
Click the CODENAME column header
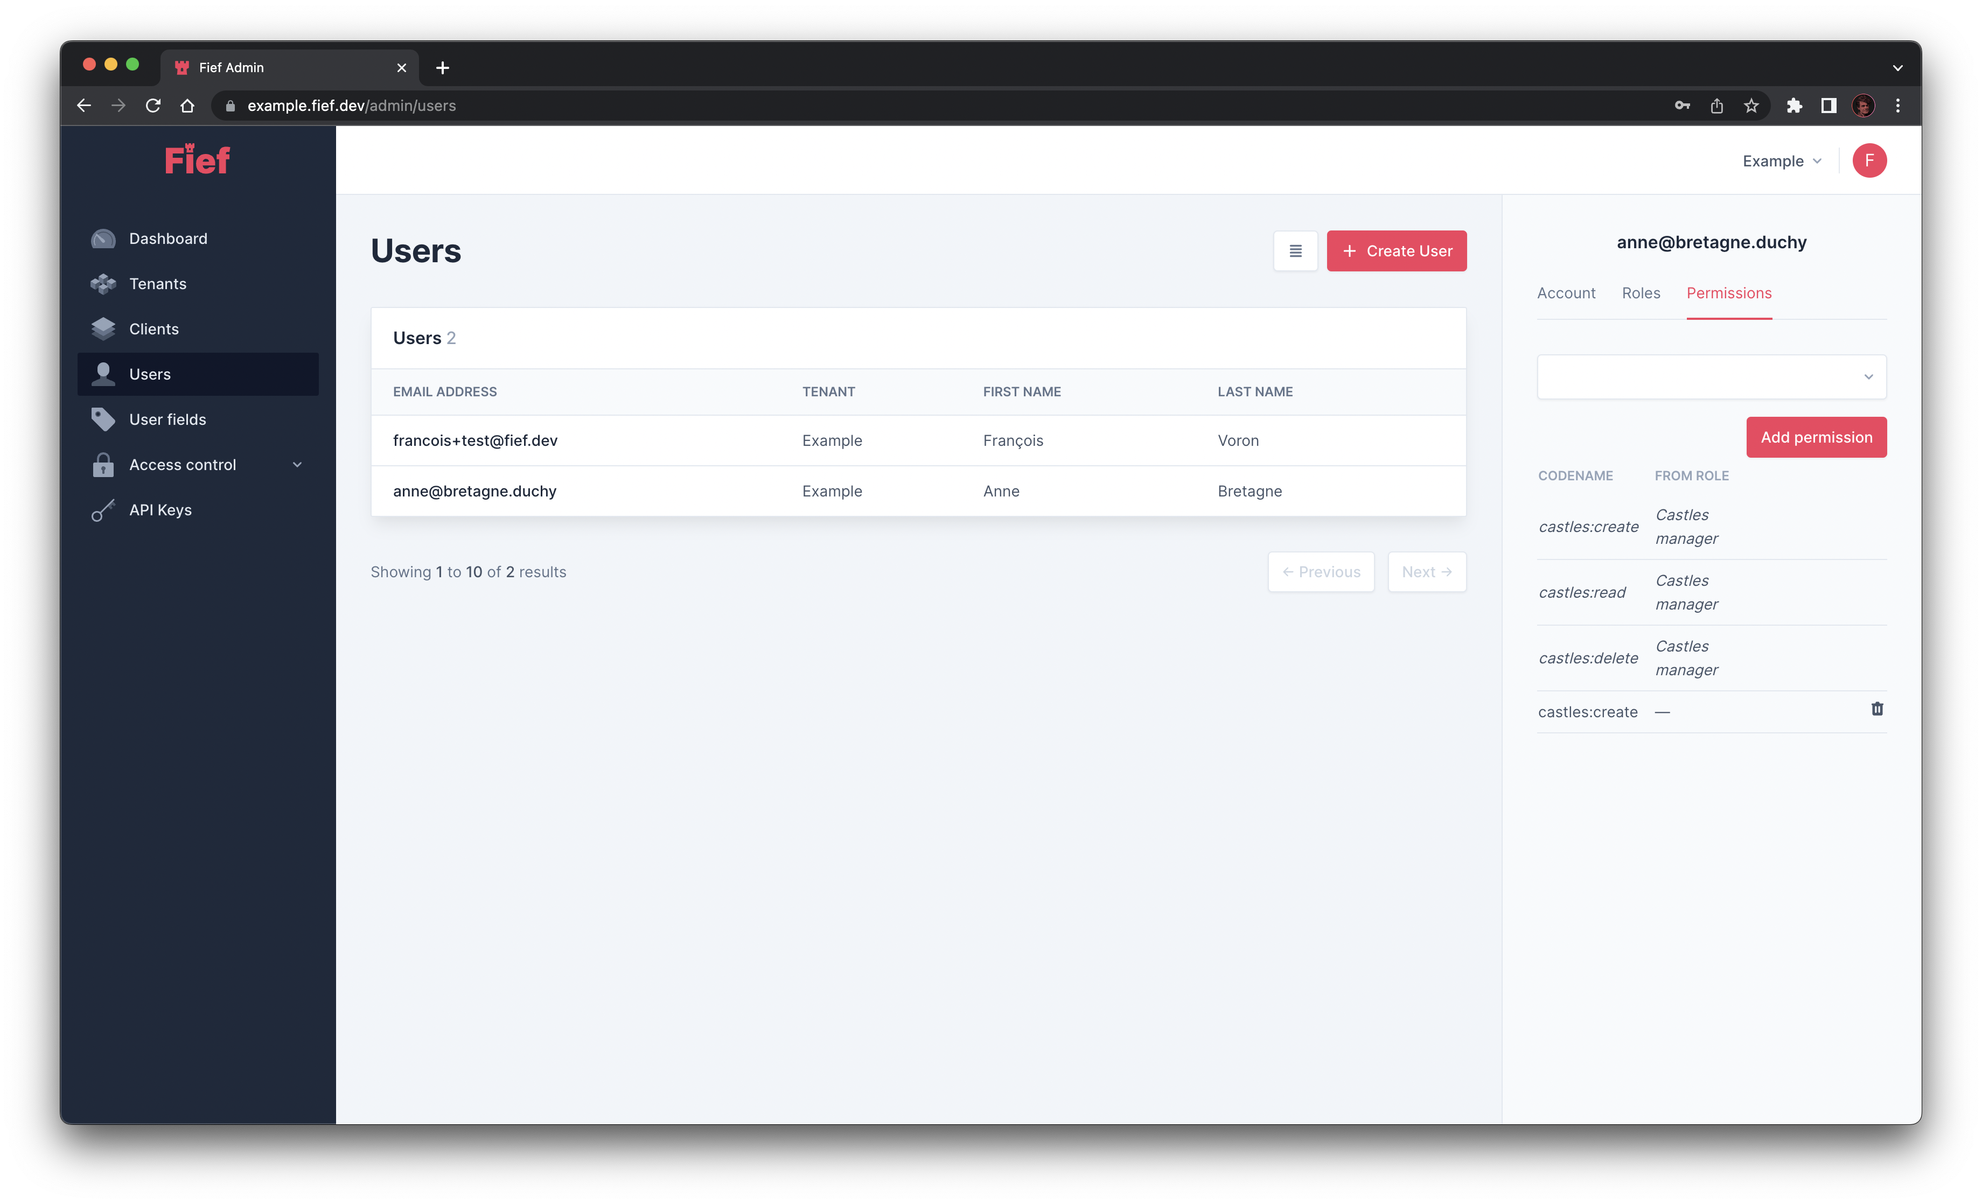click(1575, 476)
